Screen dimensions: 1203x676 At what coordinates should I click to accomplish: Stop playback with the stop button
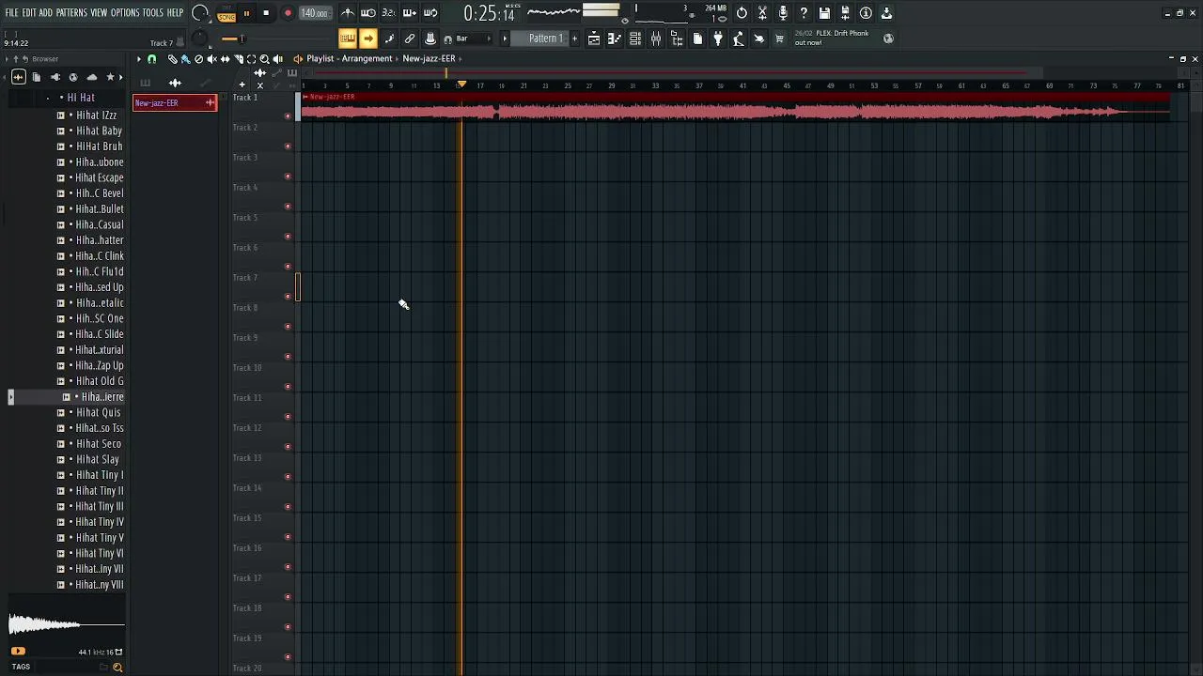[x=266, y=13]
